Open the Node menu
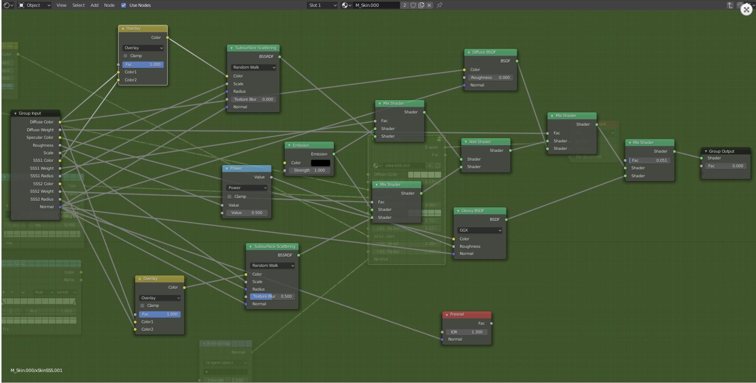This screenshot has height=383, width=756. pos(109,5)
